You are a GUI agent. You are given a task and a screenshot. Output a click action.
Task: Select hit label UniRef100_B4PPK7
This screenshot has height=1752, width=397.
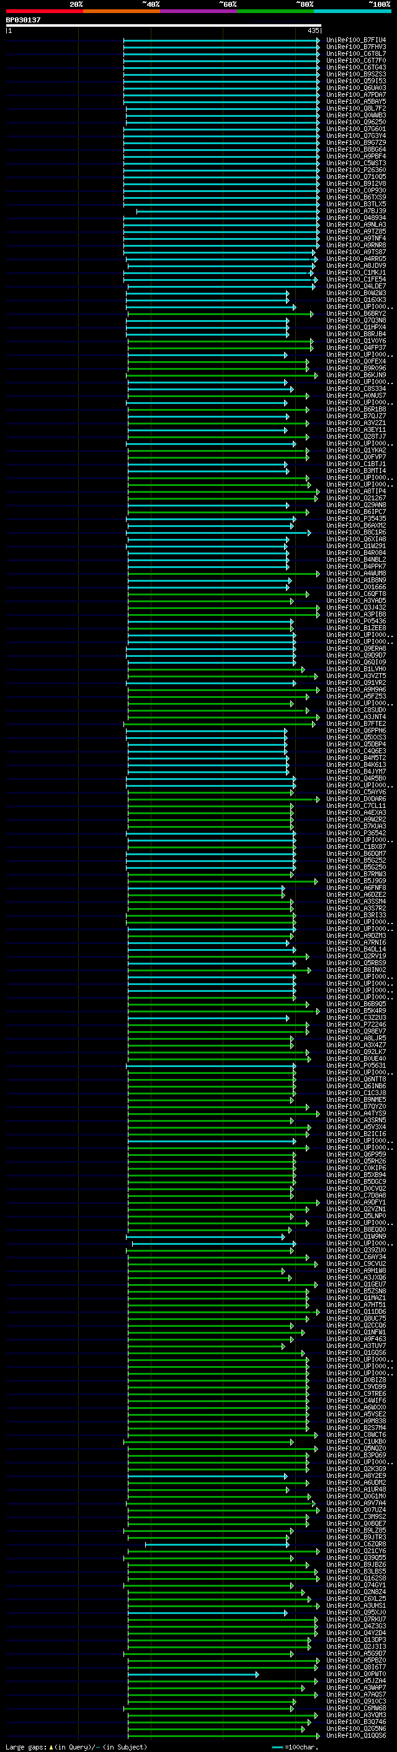point(355,567)
